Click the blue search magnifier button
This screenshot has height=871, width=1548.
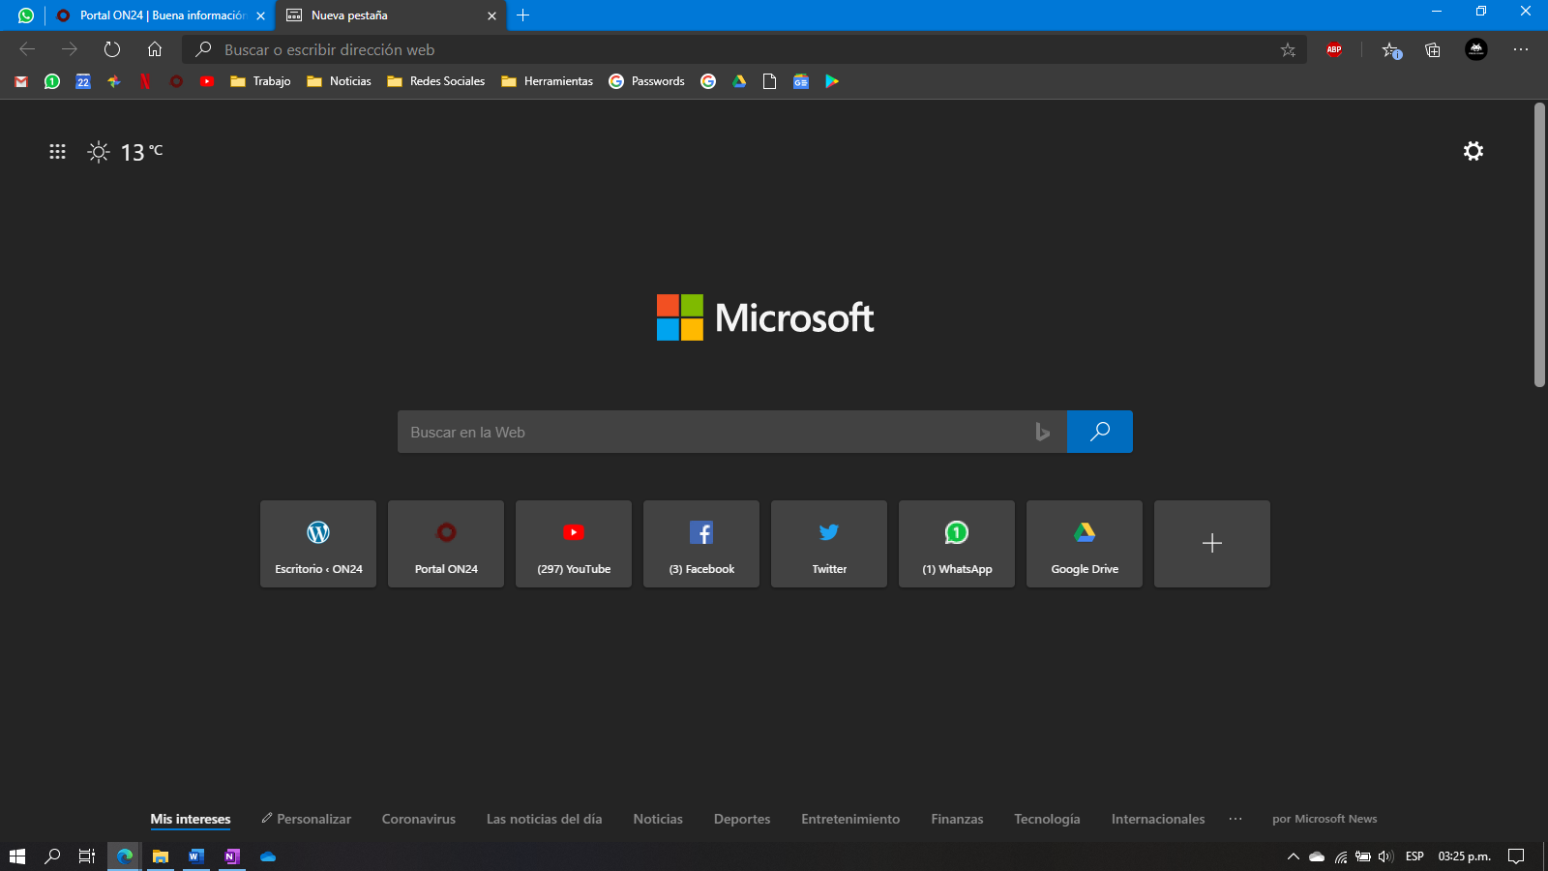click(x=1100, y=432)
